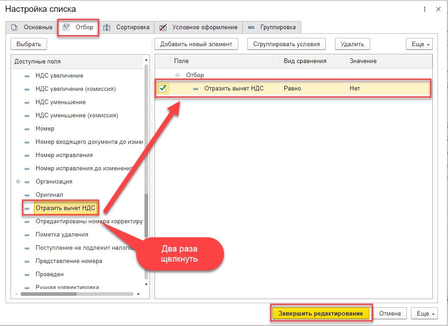Click the Значение cell showing Нет
Screen dimensions: 448x326
[388, 89]
